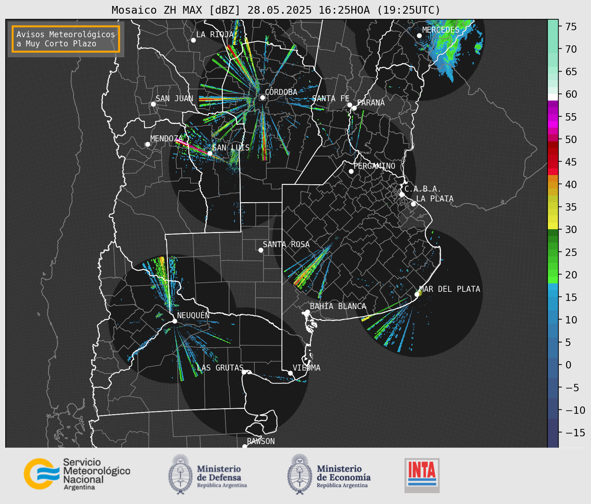The width and height of the screenshot is (591, 504).
Task: Click the 30 value on the dBZ scale
Action: click(x=571, y=230)
